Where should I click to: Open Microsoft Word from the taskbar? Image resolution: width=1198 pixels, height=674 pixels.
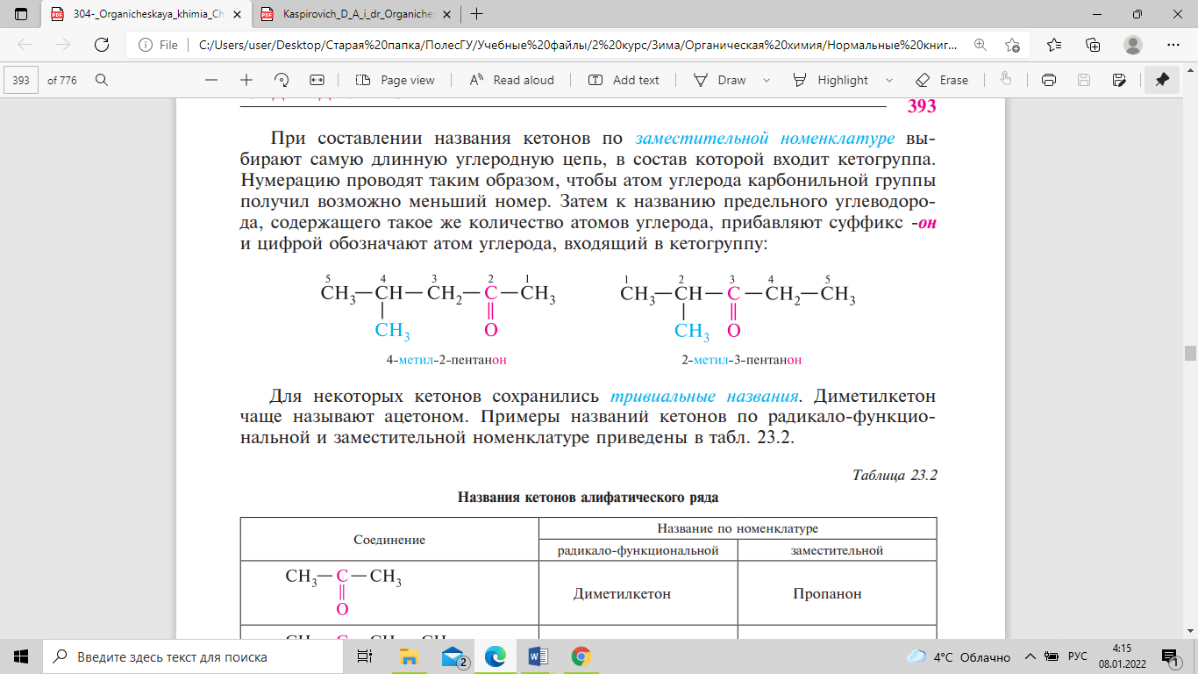tap(538, 656)
